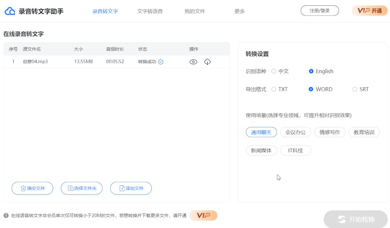
Task: Open 注册/登录 dialog
Action: point(320,10)
